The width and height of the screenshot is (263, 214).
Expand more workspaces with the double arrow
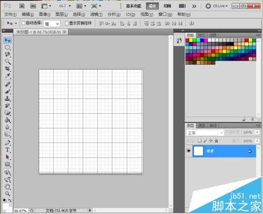pyautogui.click(x=194, y=6)
